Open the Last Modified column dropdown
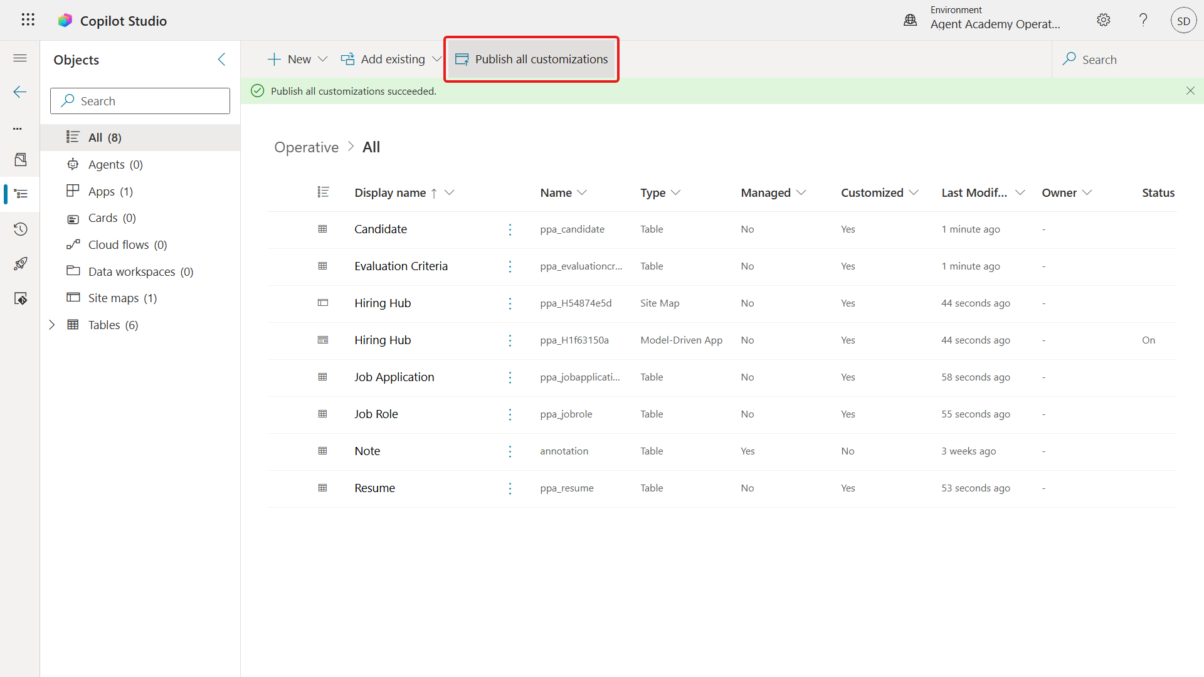 click(1020, 192)
